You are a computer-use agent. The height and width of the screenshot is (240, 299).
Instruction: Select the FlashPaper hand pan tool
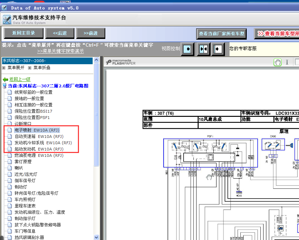pyautogui.click(x=278, y=62)
